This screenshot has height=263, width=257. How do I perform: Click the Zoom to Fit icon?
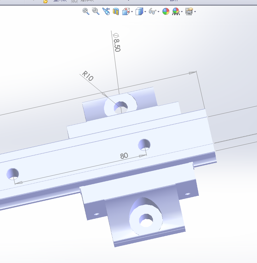[86, 12]
